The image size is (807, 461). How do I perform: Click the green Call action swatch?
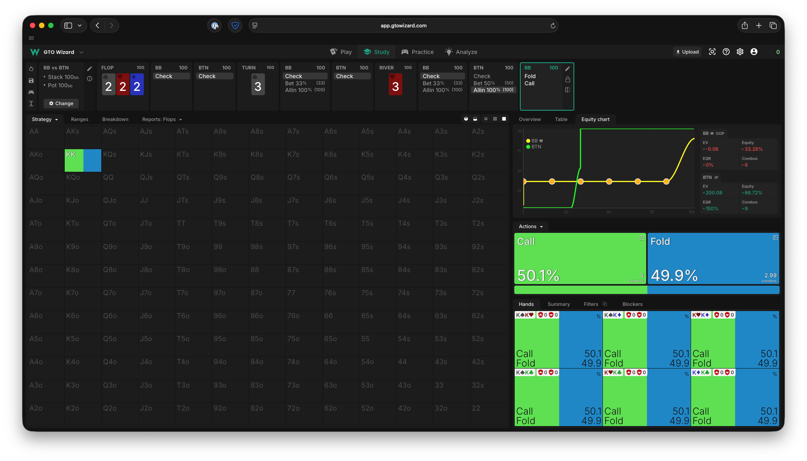pyautogui.click(x=580, y=258)
